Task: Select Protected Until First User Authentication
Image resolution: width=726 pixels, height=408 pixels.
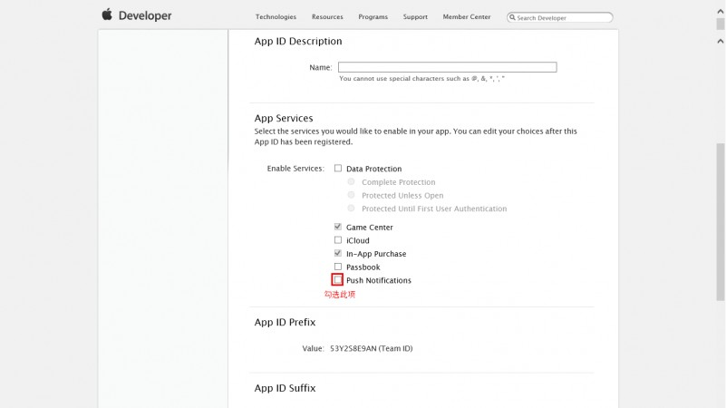Action: 352,209
